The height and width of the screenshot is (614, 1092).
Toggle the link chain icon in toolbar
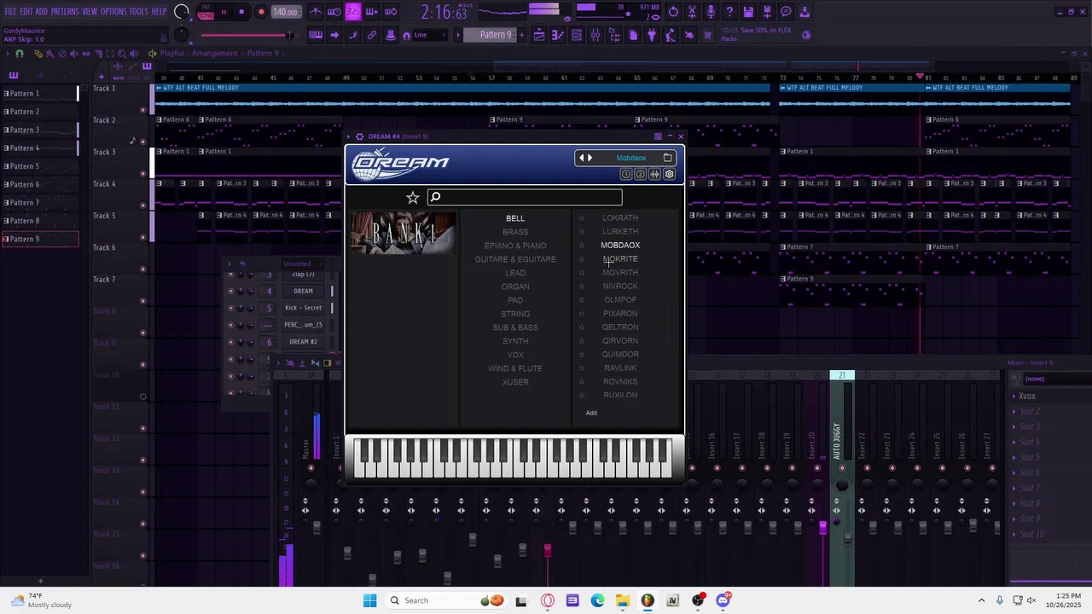pyautogui.click(x=372, y=35)
